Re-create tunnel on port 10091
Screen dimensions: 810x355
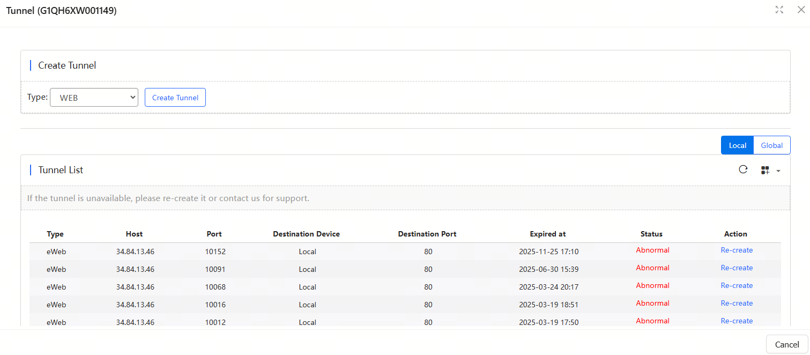737,268
